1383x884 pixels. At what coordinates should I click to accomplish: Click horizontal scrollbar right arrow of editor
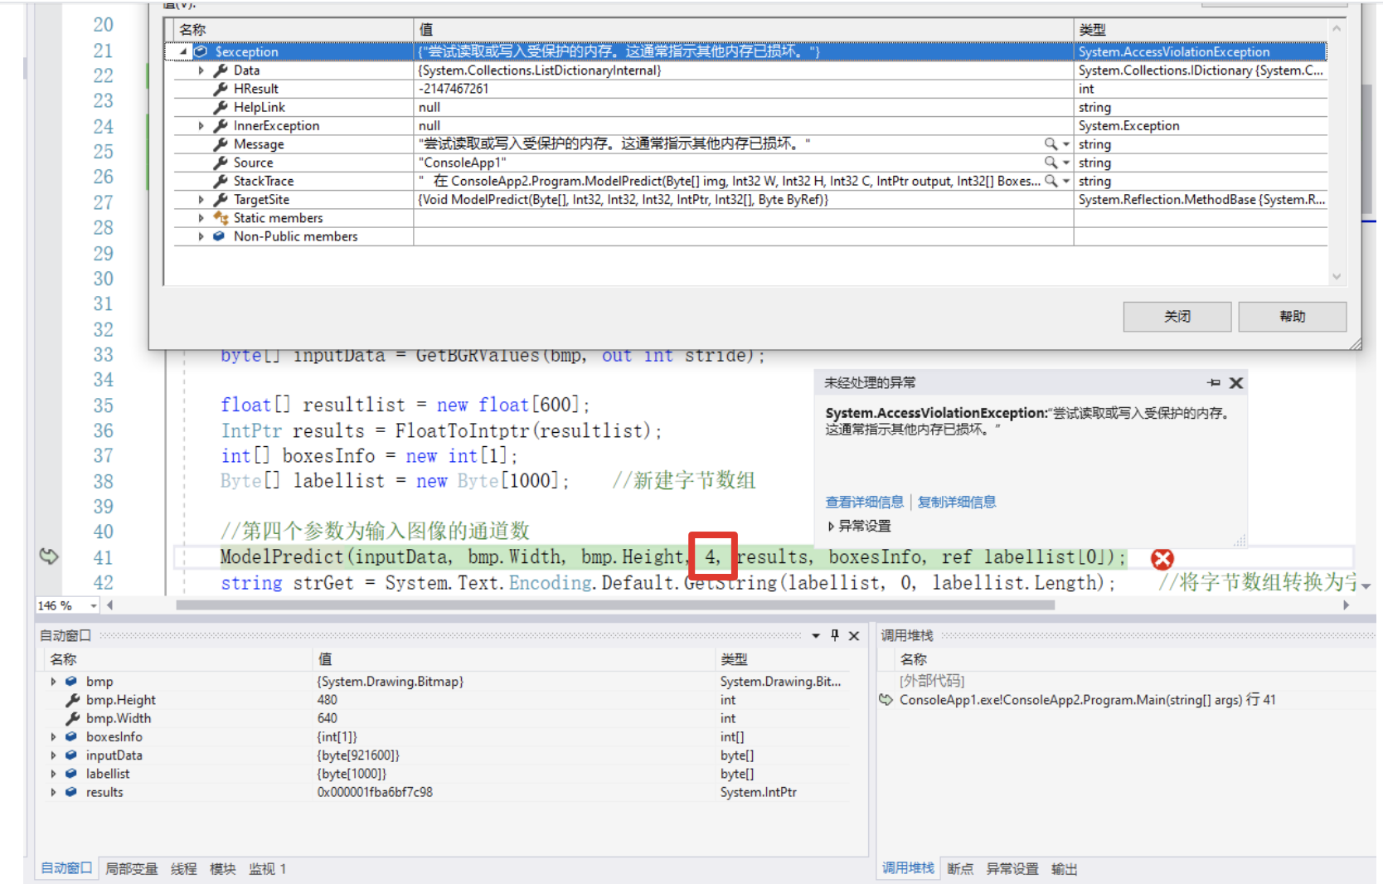click(1346, 605)
